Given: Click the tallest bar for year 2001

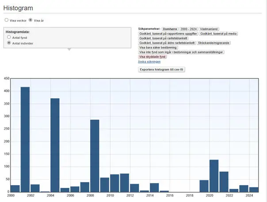Looking at the screenshot, I should 25,139.
